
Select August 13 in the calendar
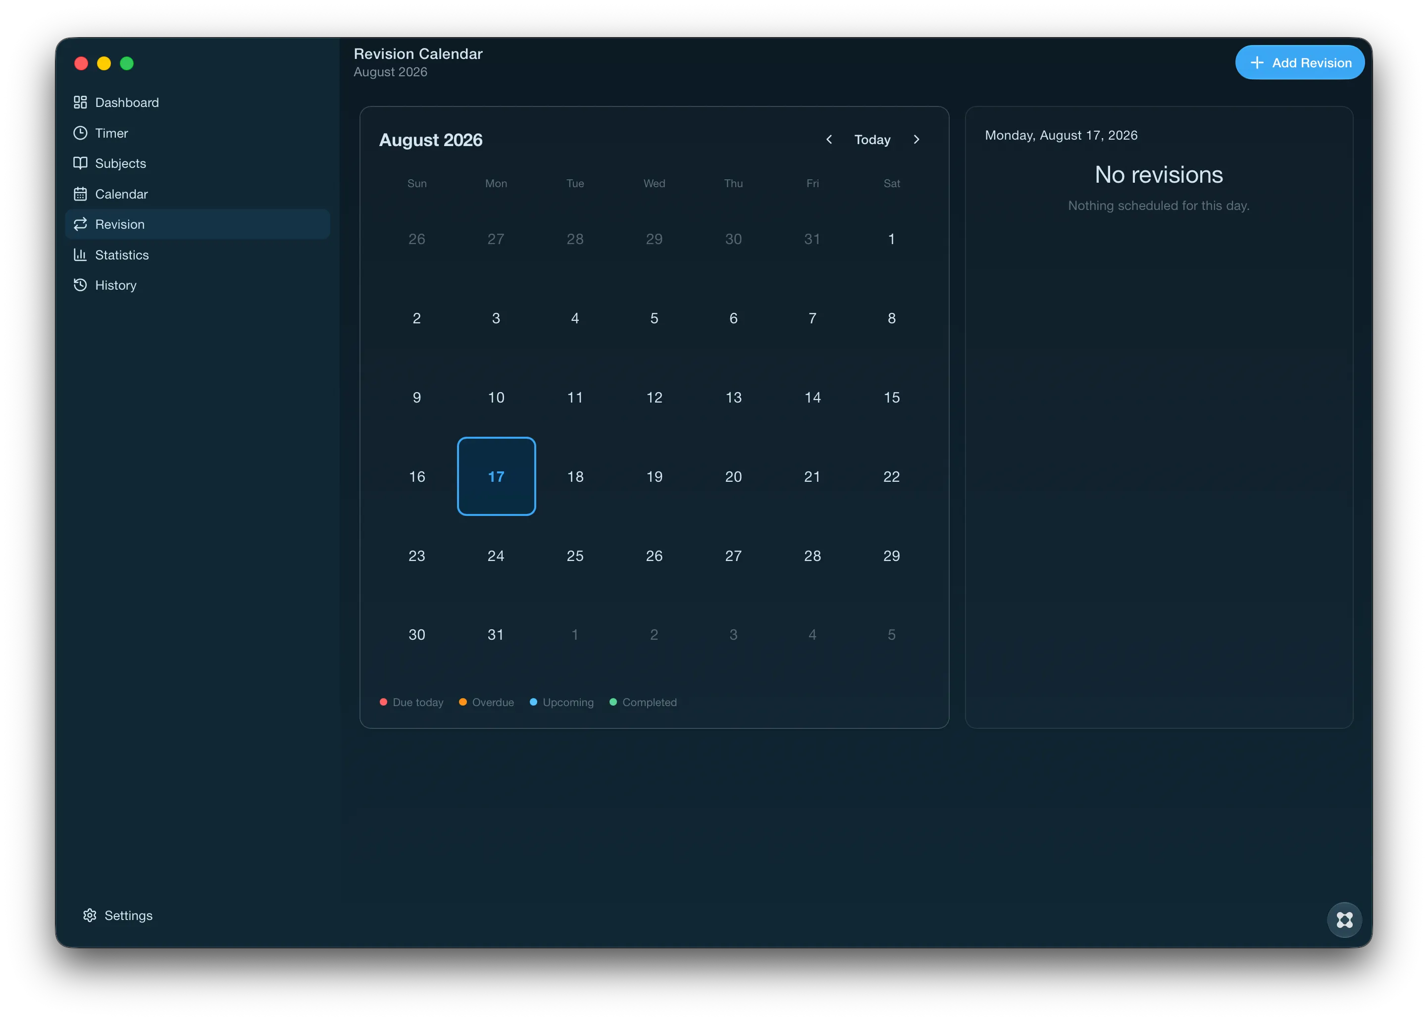(733, 397)
